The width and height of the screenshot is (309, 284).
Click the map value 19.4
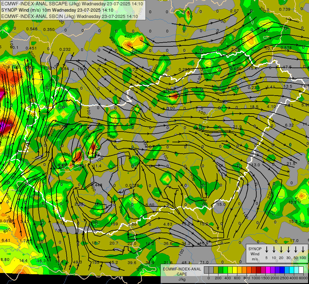click(82, 69)
